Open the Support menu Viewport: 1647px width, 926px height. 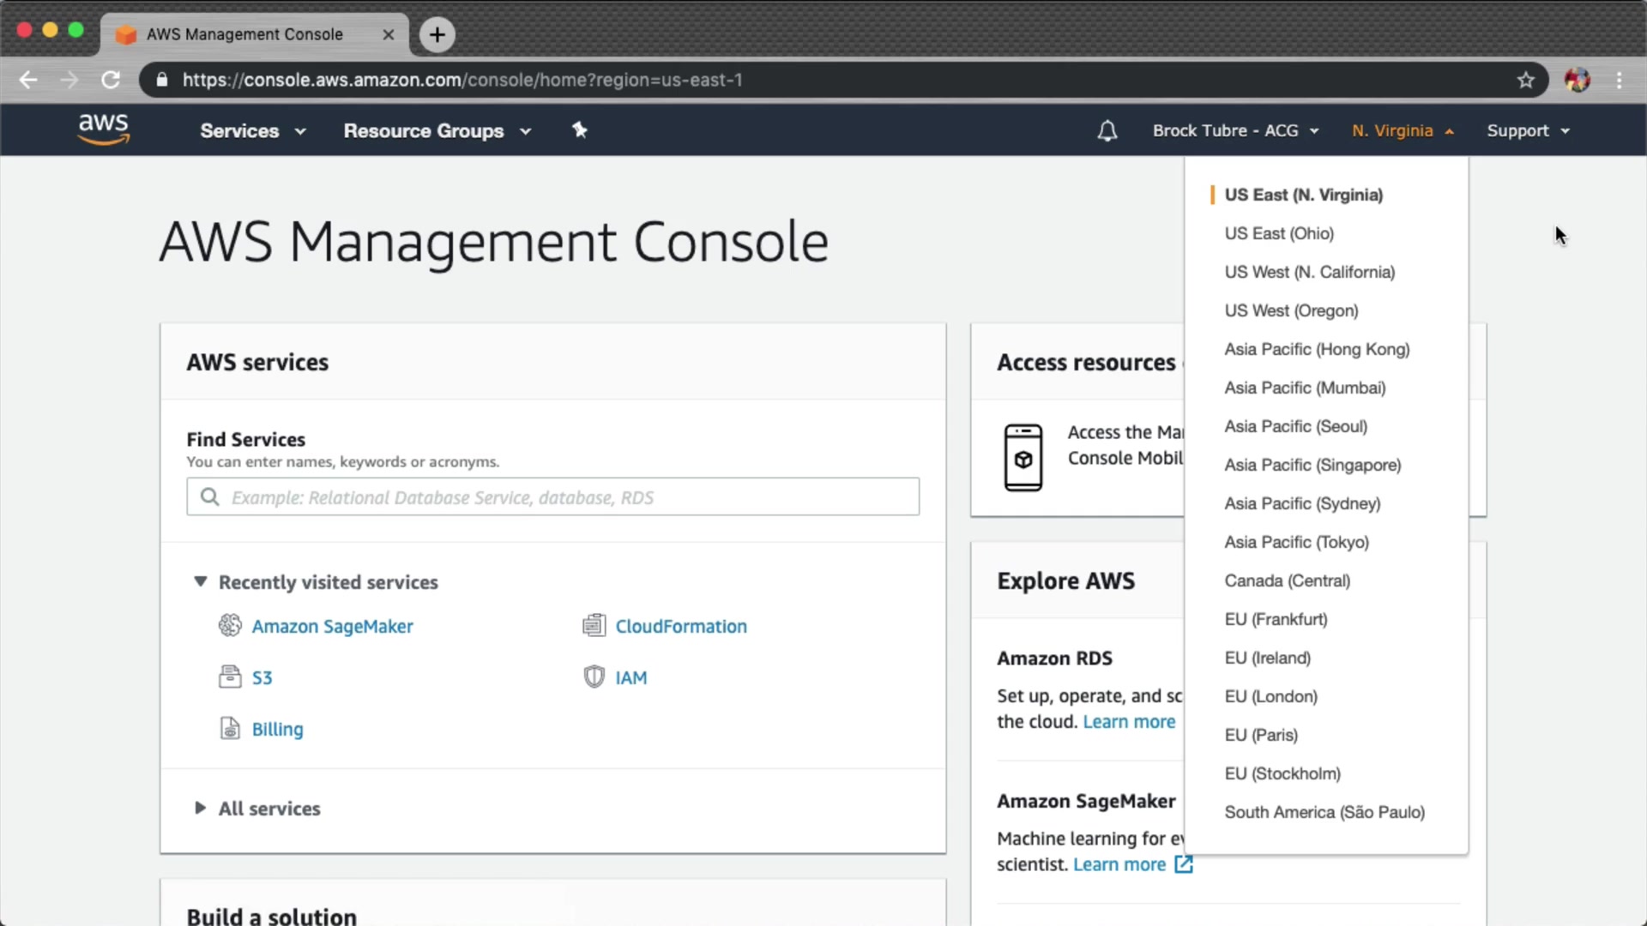pos(1528,131)
